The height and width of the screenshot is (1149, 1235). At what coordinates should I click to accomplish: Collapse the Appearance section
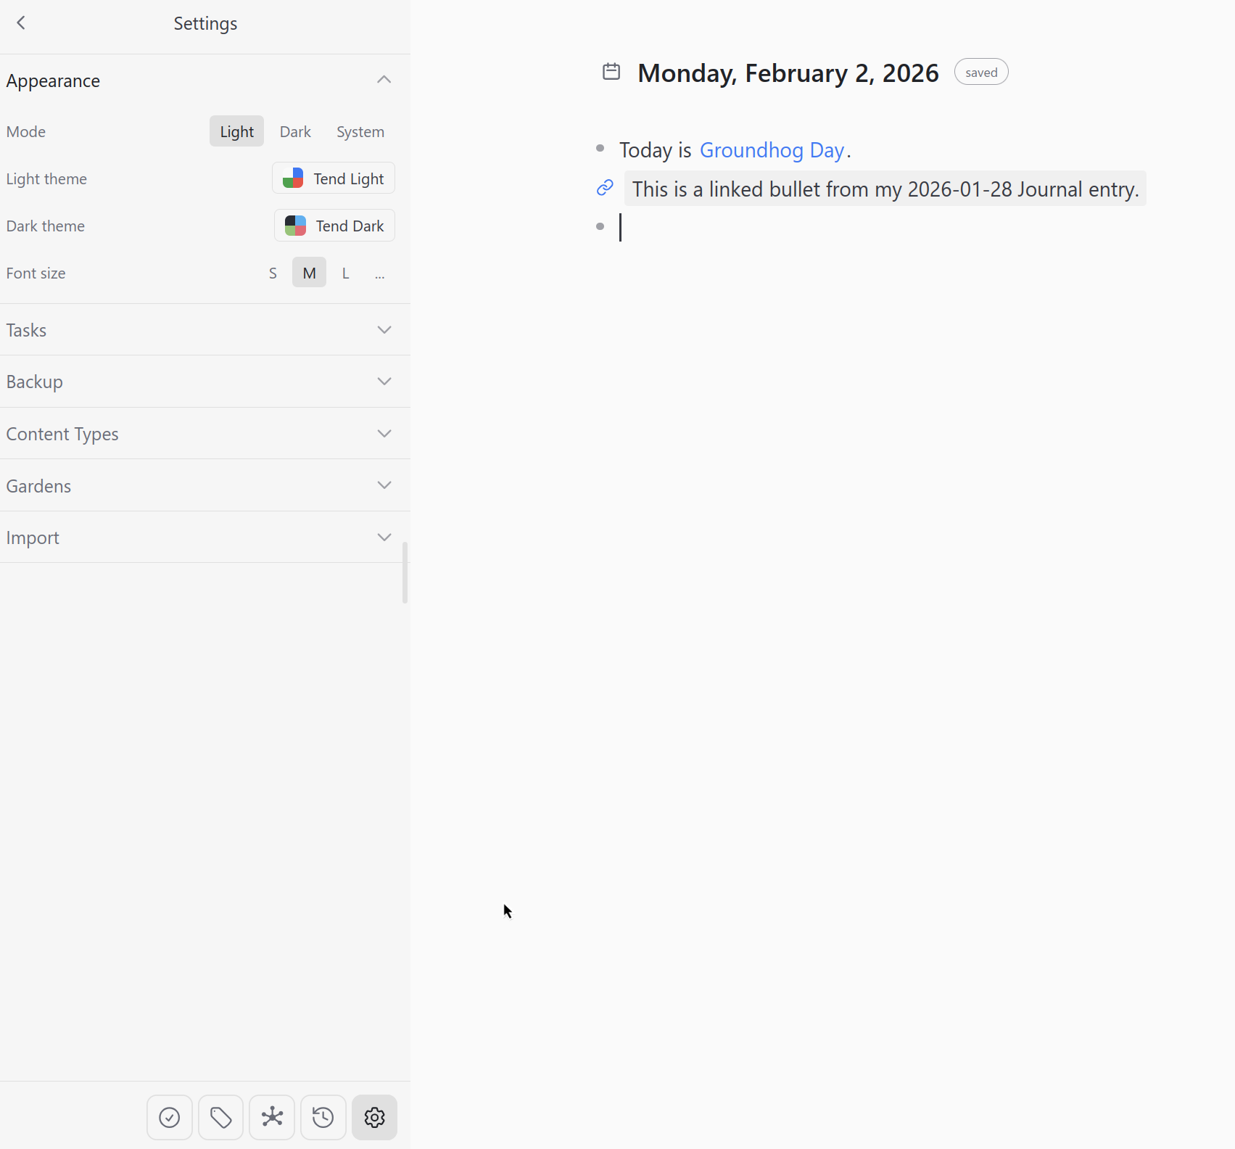coord(384,80)
